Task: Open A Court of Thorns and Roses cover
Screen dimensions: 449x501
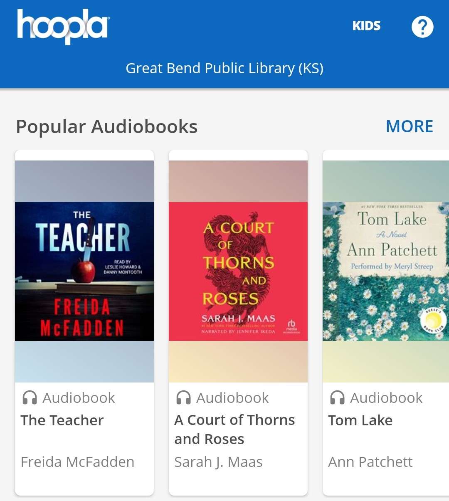Action: pos(238,271)
